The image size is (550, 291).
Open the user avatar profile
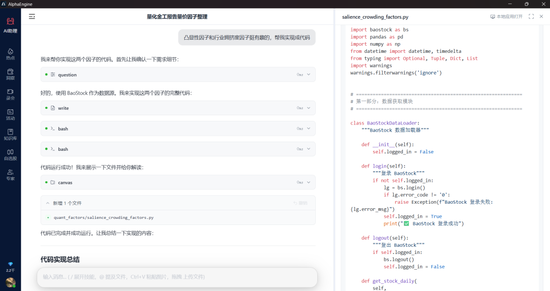pos(11,282)
